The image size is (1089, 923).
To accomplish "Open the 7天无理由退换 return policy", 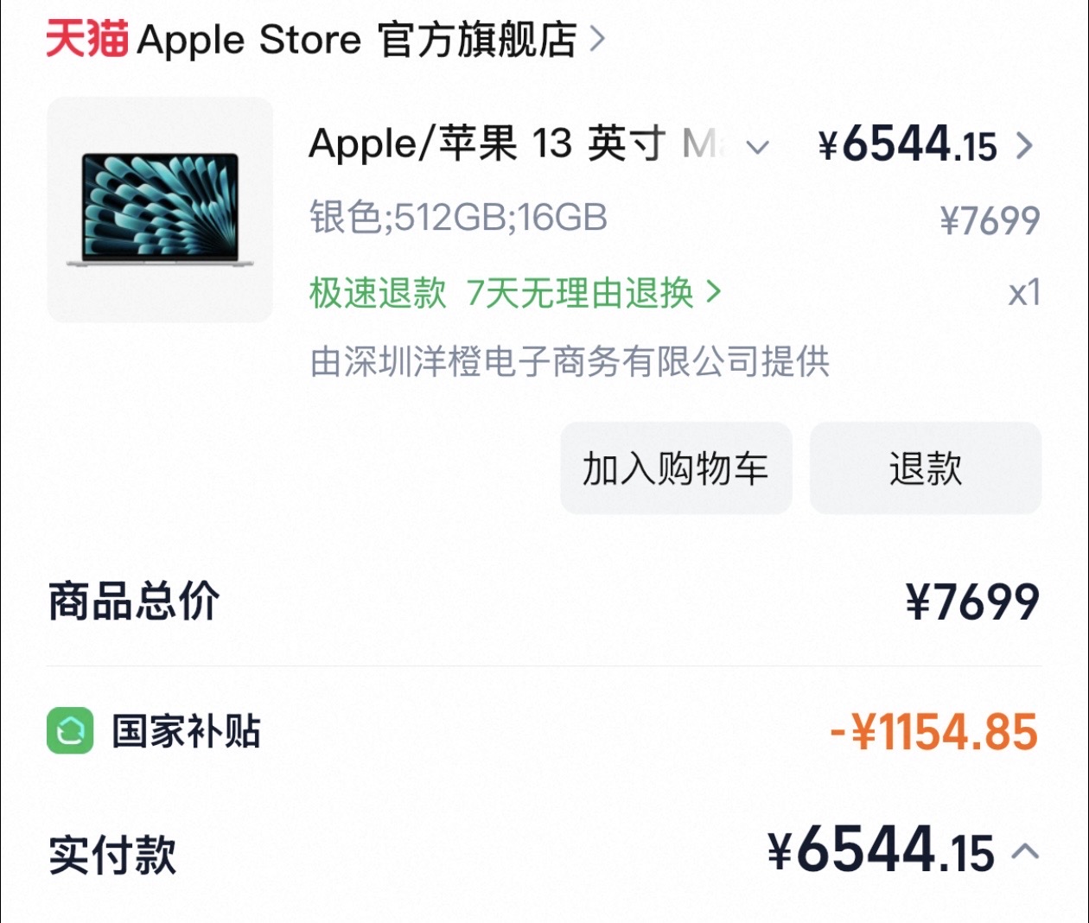I will [x=580, y=293].
